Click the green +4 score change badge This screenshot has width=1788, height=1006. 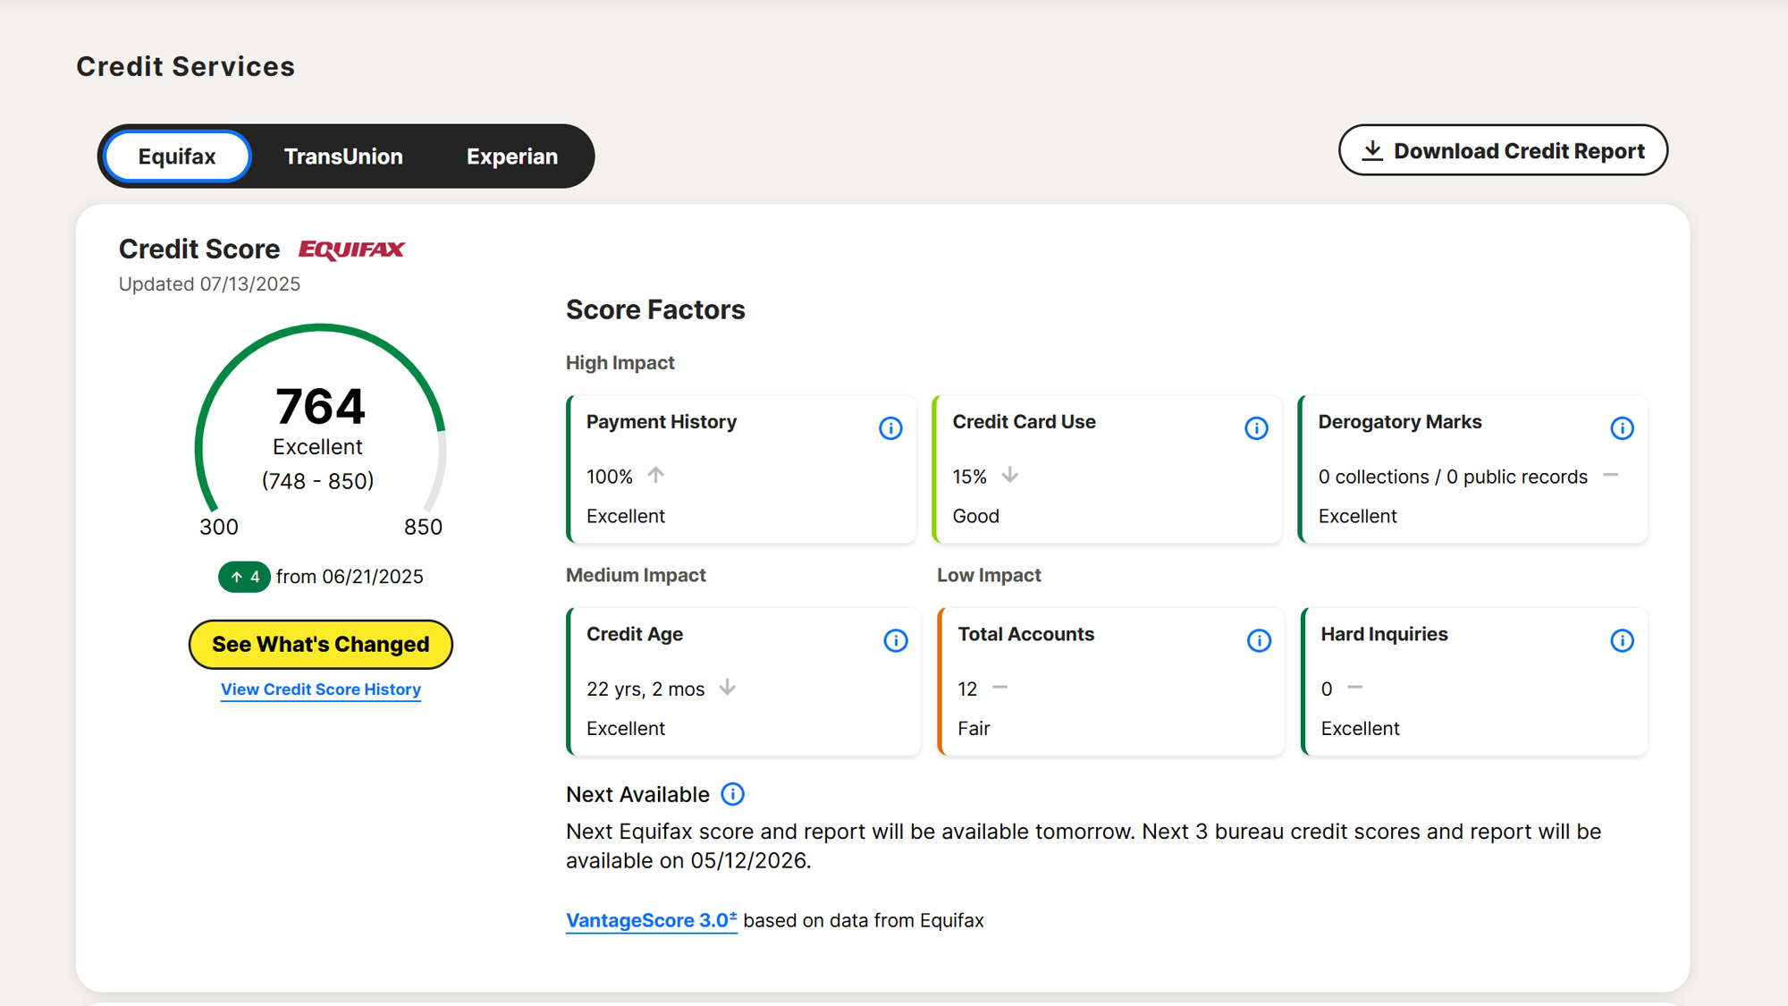(x=244, y=577)
